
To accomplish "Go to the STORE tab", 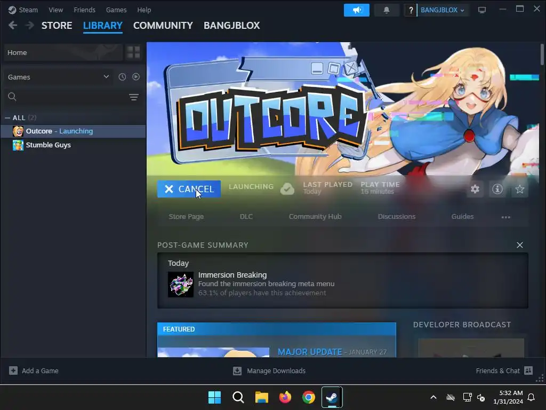I will (x=57, y=26).
